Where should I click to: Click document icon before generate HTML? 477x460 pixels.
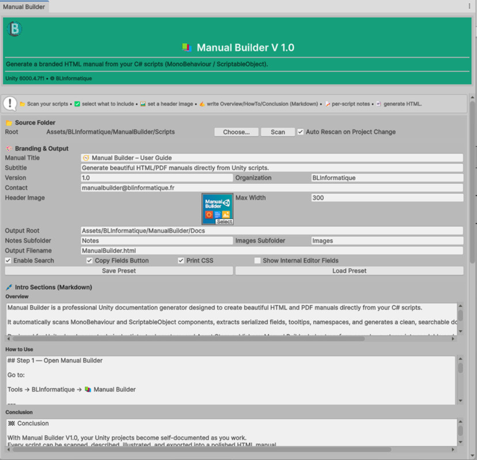point(378,104)
